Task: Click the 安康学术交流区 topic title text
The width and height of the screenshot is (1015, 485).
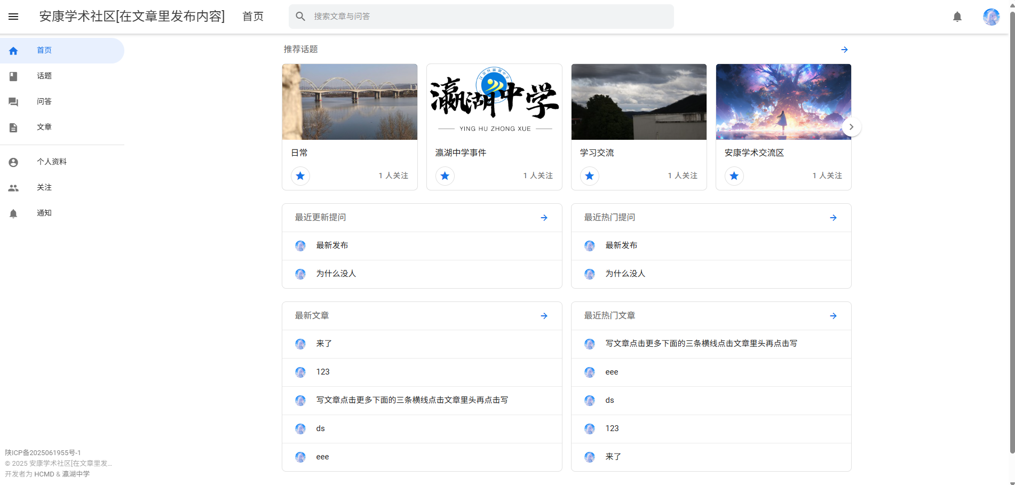Action: (754, 153)
